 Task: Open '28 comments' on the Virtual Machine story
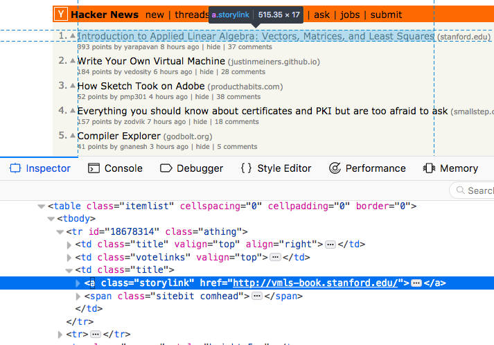tap(243, 72)
